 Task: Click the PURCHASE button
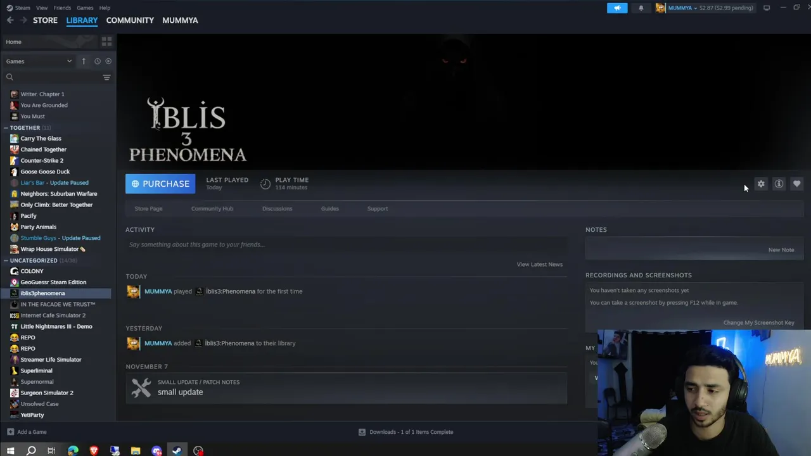(x=160, y=184)
